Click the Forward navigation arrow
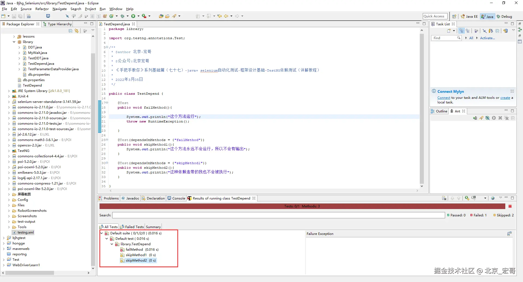 coord(237,16)
